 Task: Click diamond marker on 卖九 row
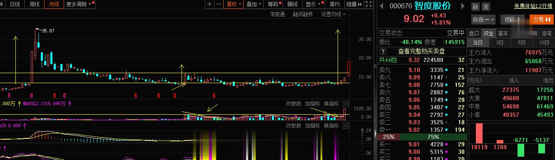[446, 70]
